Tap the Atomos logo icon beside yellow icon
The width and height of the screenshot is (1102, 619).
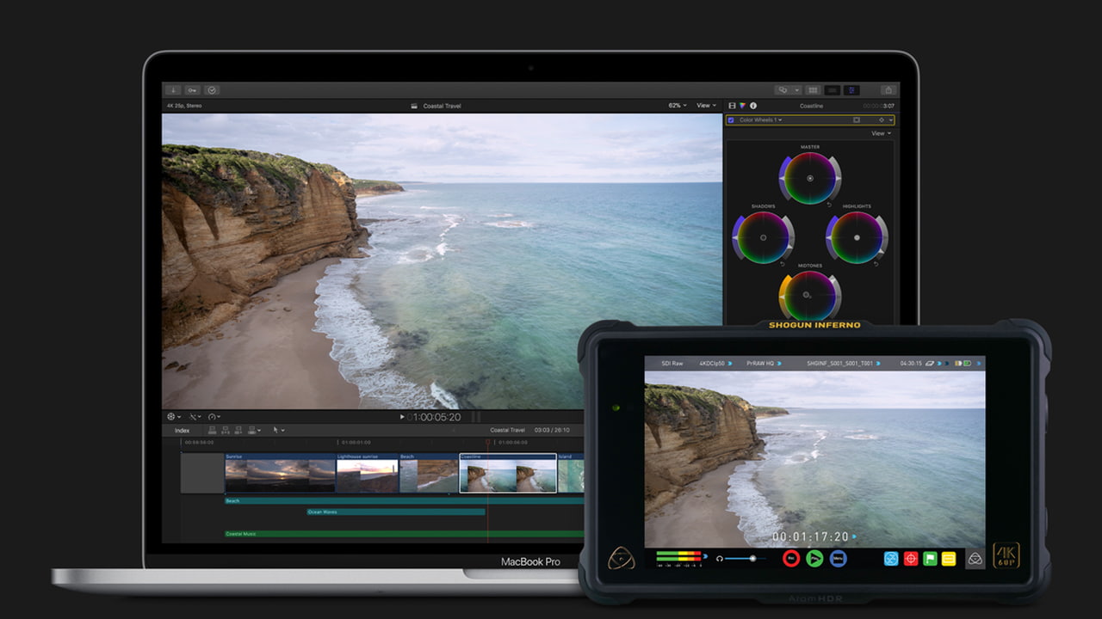(975, 559)
